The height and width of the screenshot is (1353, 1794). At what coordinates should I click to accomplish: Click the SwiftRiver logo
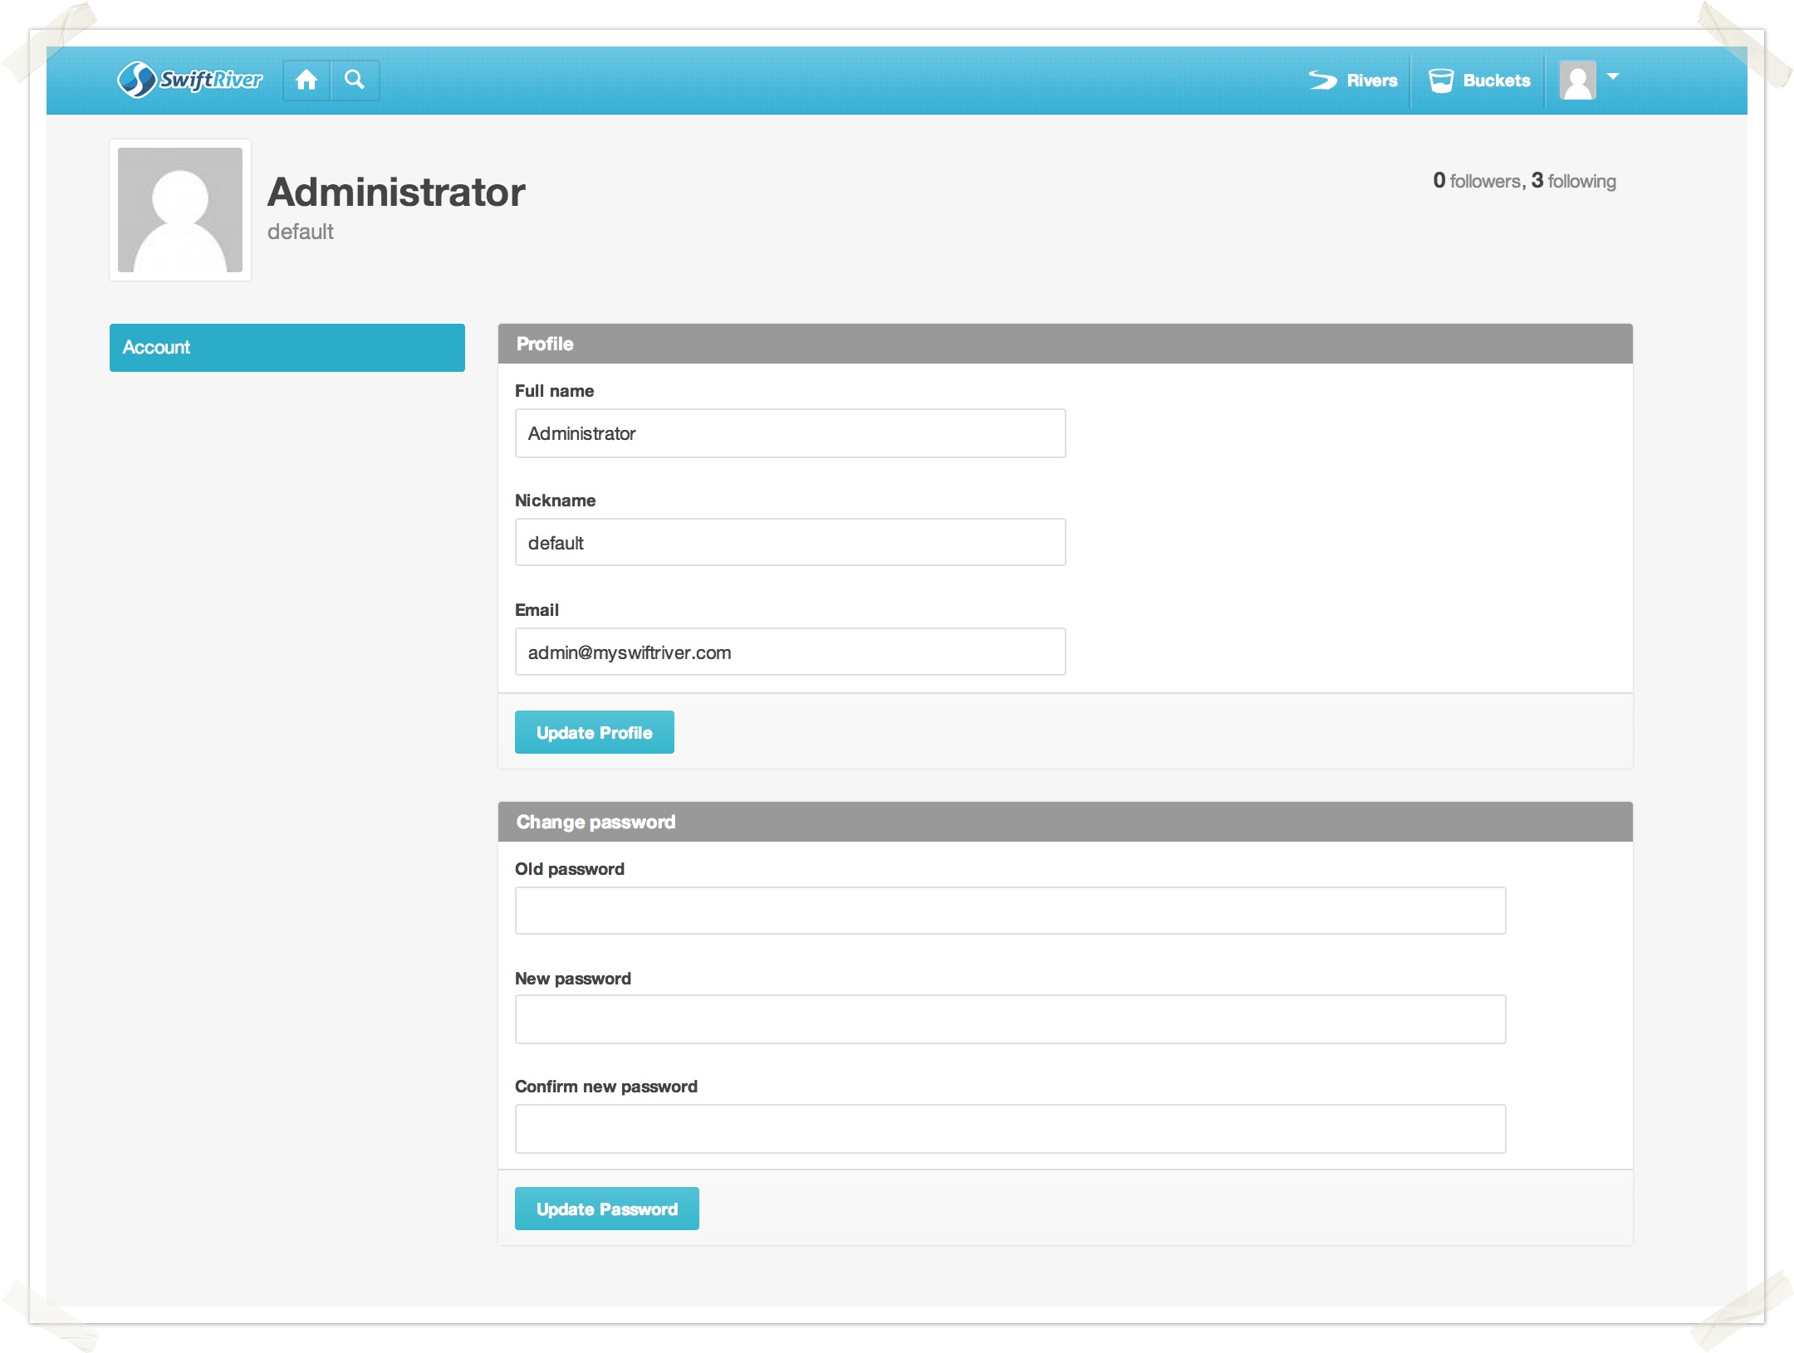(x=189, y=80)
